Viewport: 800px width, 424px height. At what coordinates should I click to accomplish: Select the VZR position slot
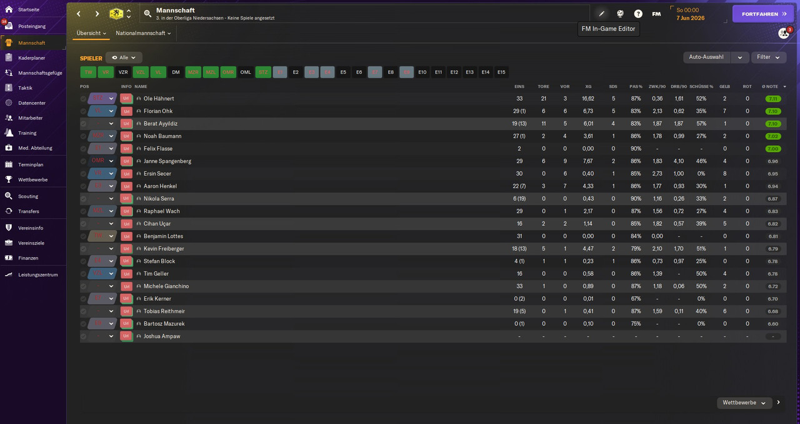pos(123,72)
